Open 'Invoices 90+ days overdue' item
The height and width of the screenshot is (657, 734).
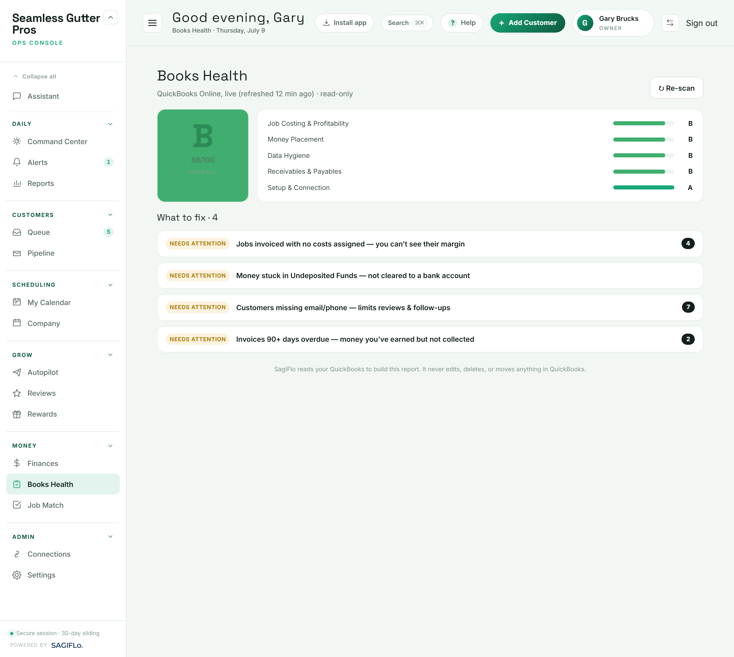430,339
